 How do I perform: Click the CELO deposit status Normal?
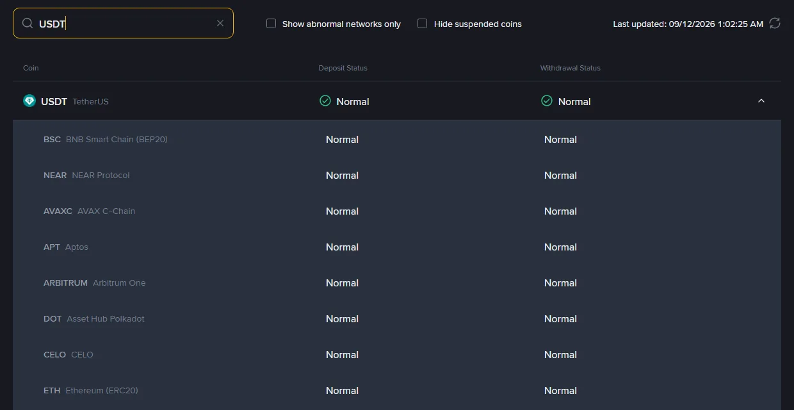point(342,354)
